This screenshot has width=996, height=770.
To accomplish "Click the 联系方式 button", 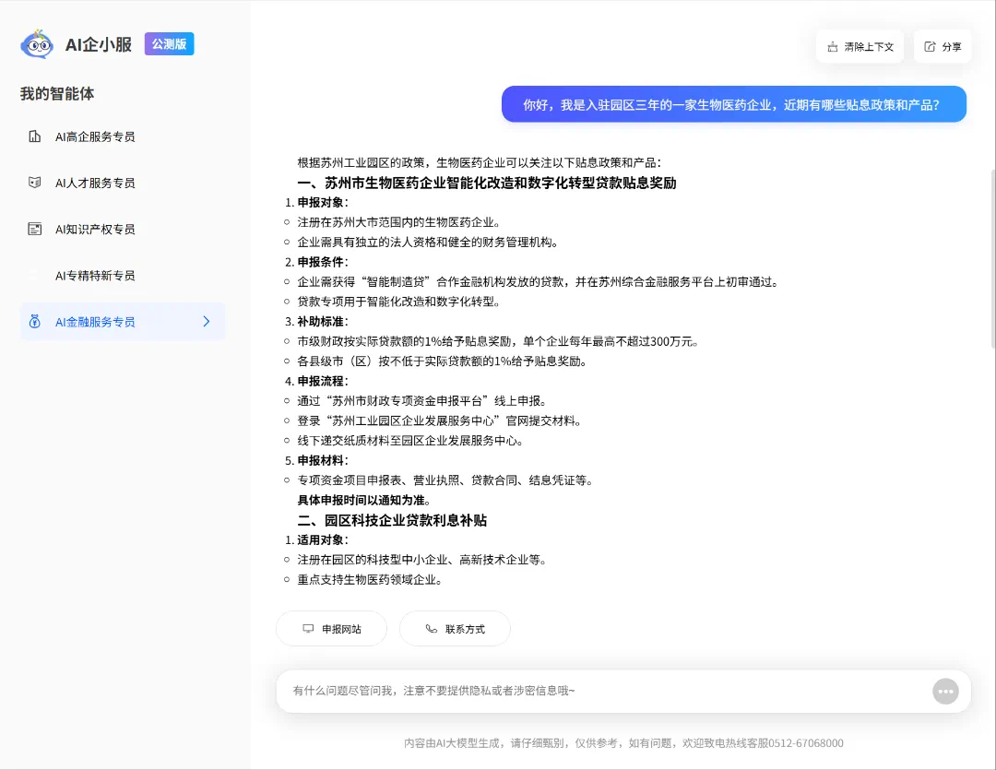I will coord(455,629).
